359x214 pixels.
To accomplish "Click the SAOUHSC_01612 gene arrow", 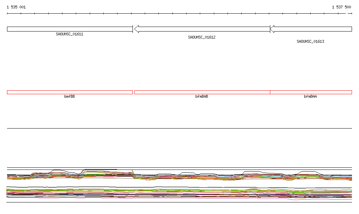I will point(202,29).
